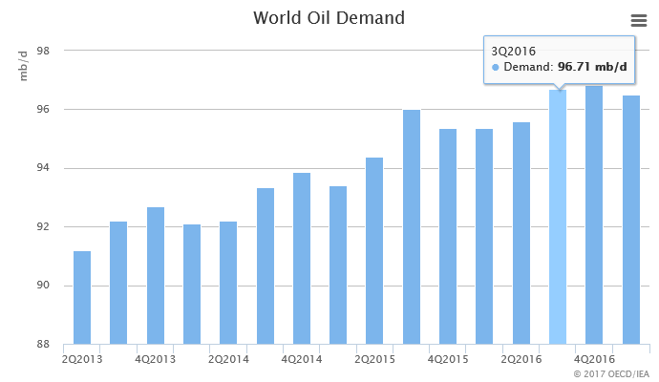Open the chart context menu hamburger icon
The height and width of the screenshot is (382, 659).
(x=639, y=20)
